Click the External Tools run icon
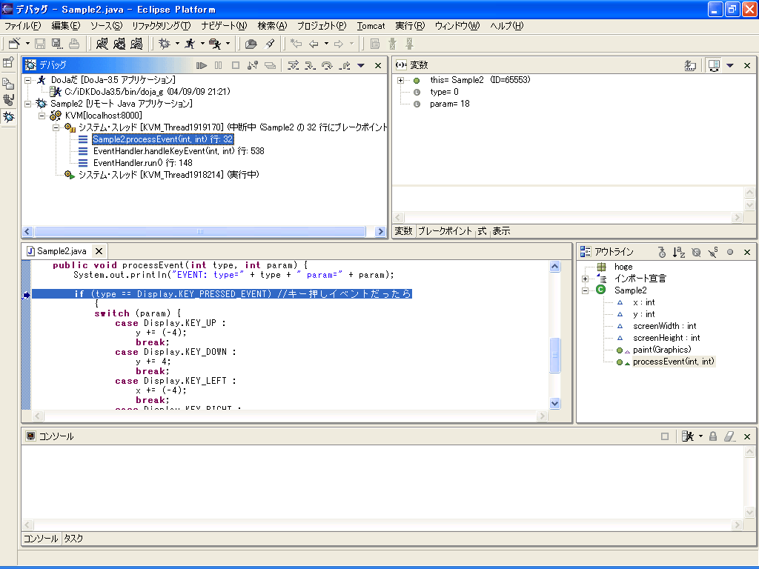Viewport: 759px width, 569px height. [x=215, y=44]
